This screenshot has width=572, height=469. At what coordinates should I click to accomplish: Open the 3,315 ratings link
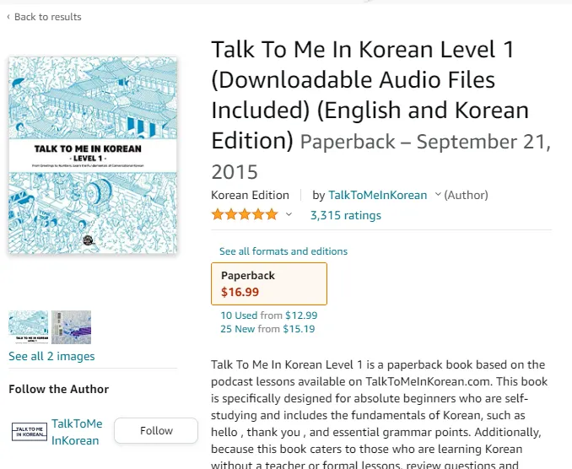click(x=345, y=215)
